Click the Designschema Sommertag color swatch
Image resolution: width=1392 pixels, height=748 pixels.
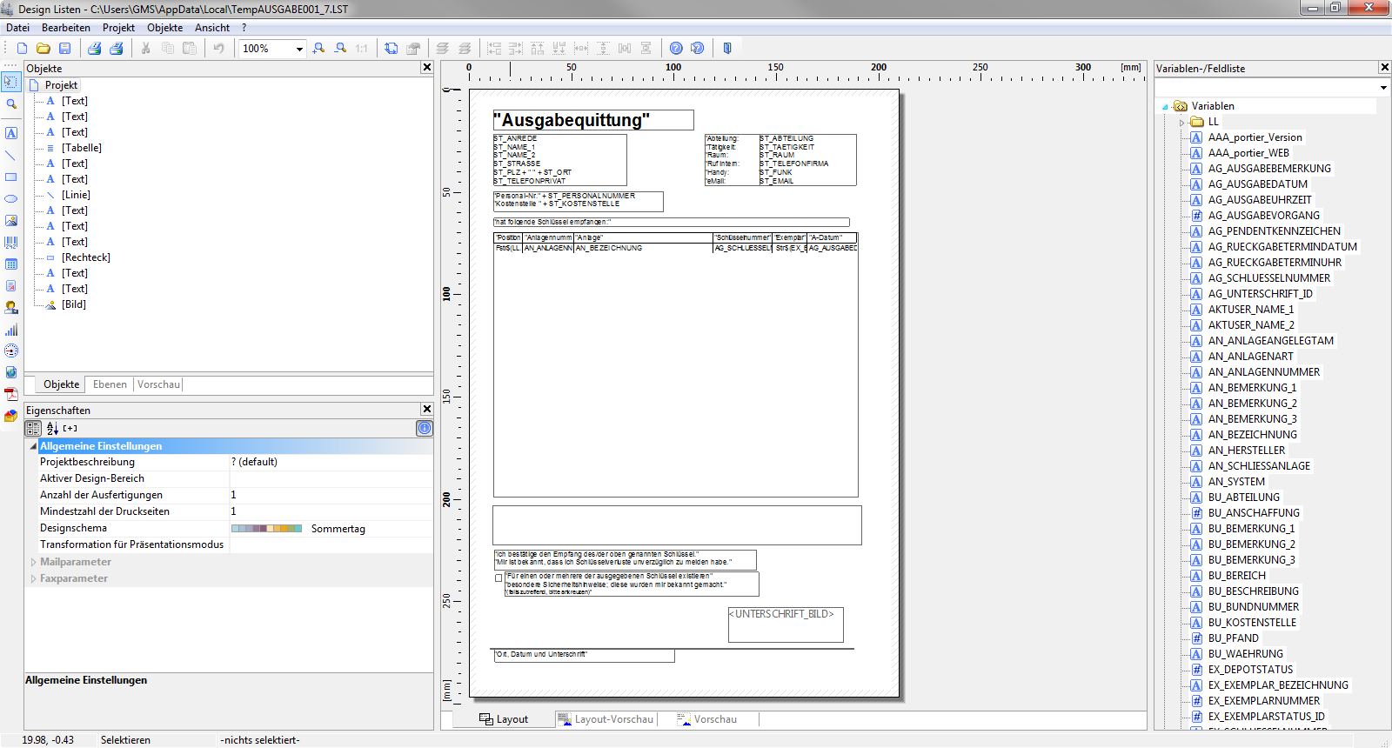pyautogui.click(x=266, y=529)
